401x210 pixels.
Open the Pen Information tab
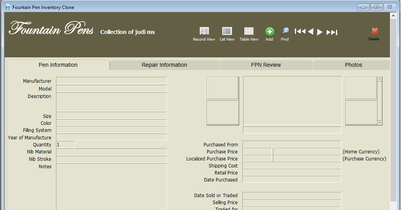pyautogui.click(x=58, y=65)
